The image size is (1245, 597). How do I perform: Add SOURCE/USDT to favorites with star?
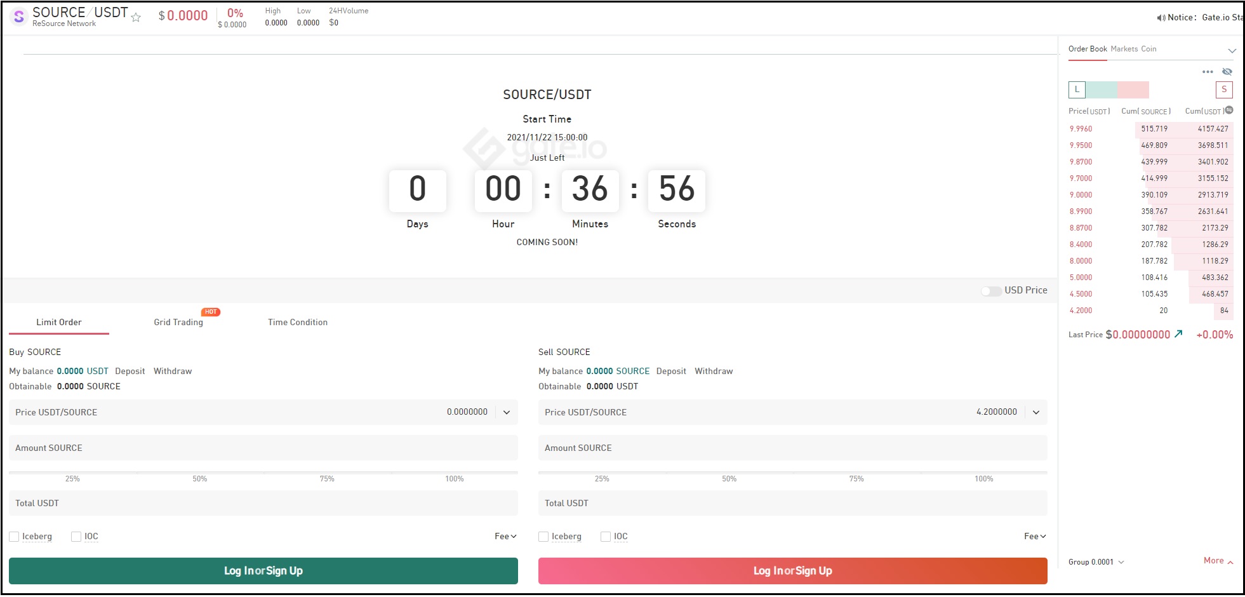(136, 18)
